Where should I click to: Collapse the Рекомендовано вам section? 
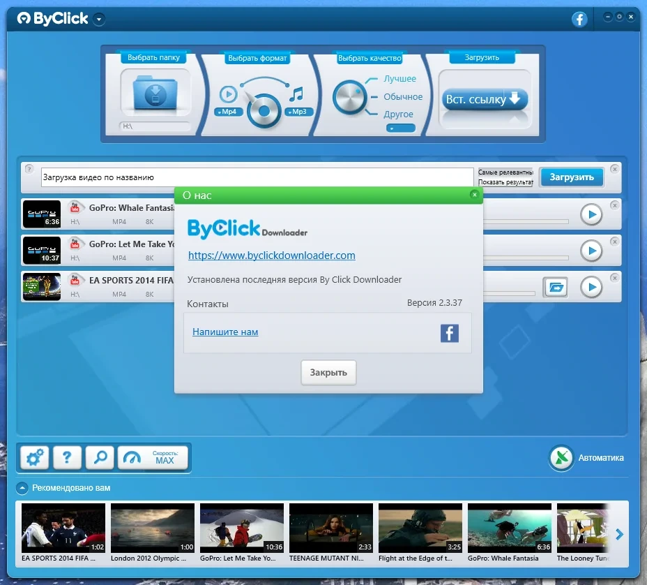click(22, 489)
